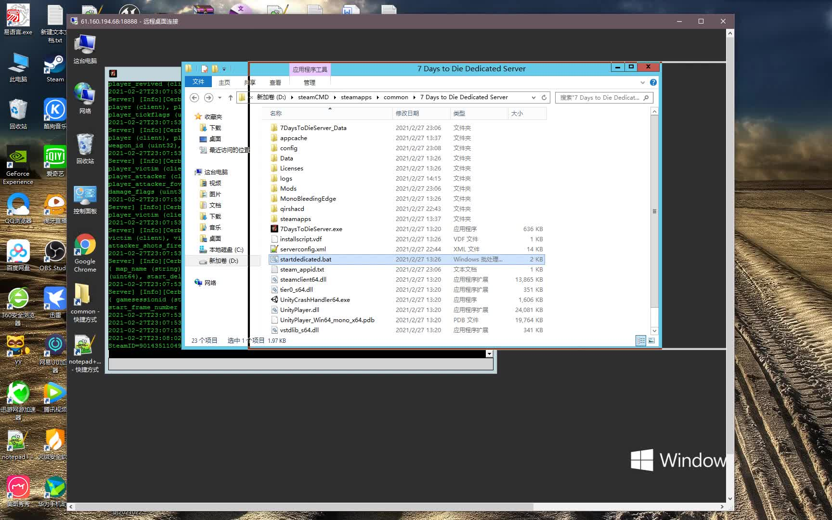Open the 文件 ribbon tab
832x520 pixels.
pyautogui.click(x=198, y=82)
